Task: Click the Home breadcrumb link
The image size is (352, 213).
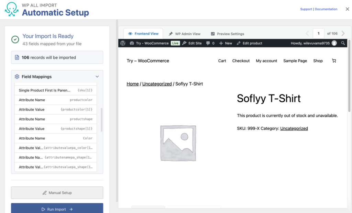Action: 133,84
